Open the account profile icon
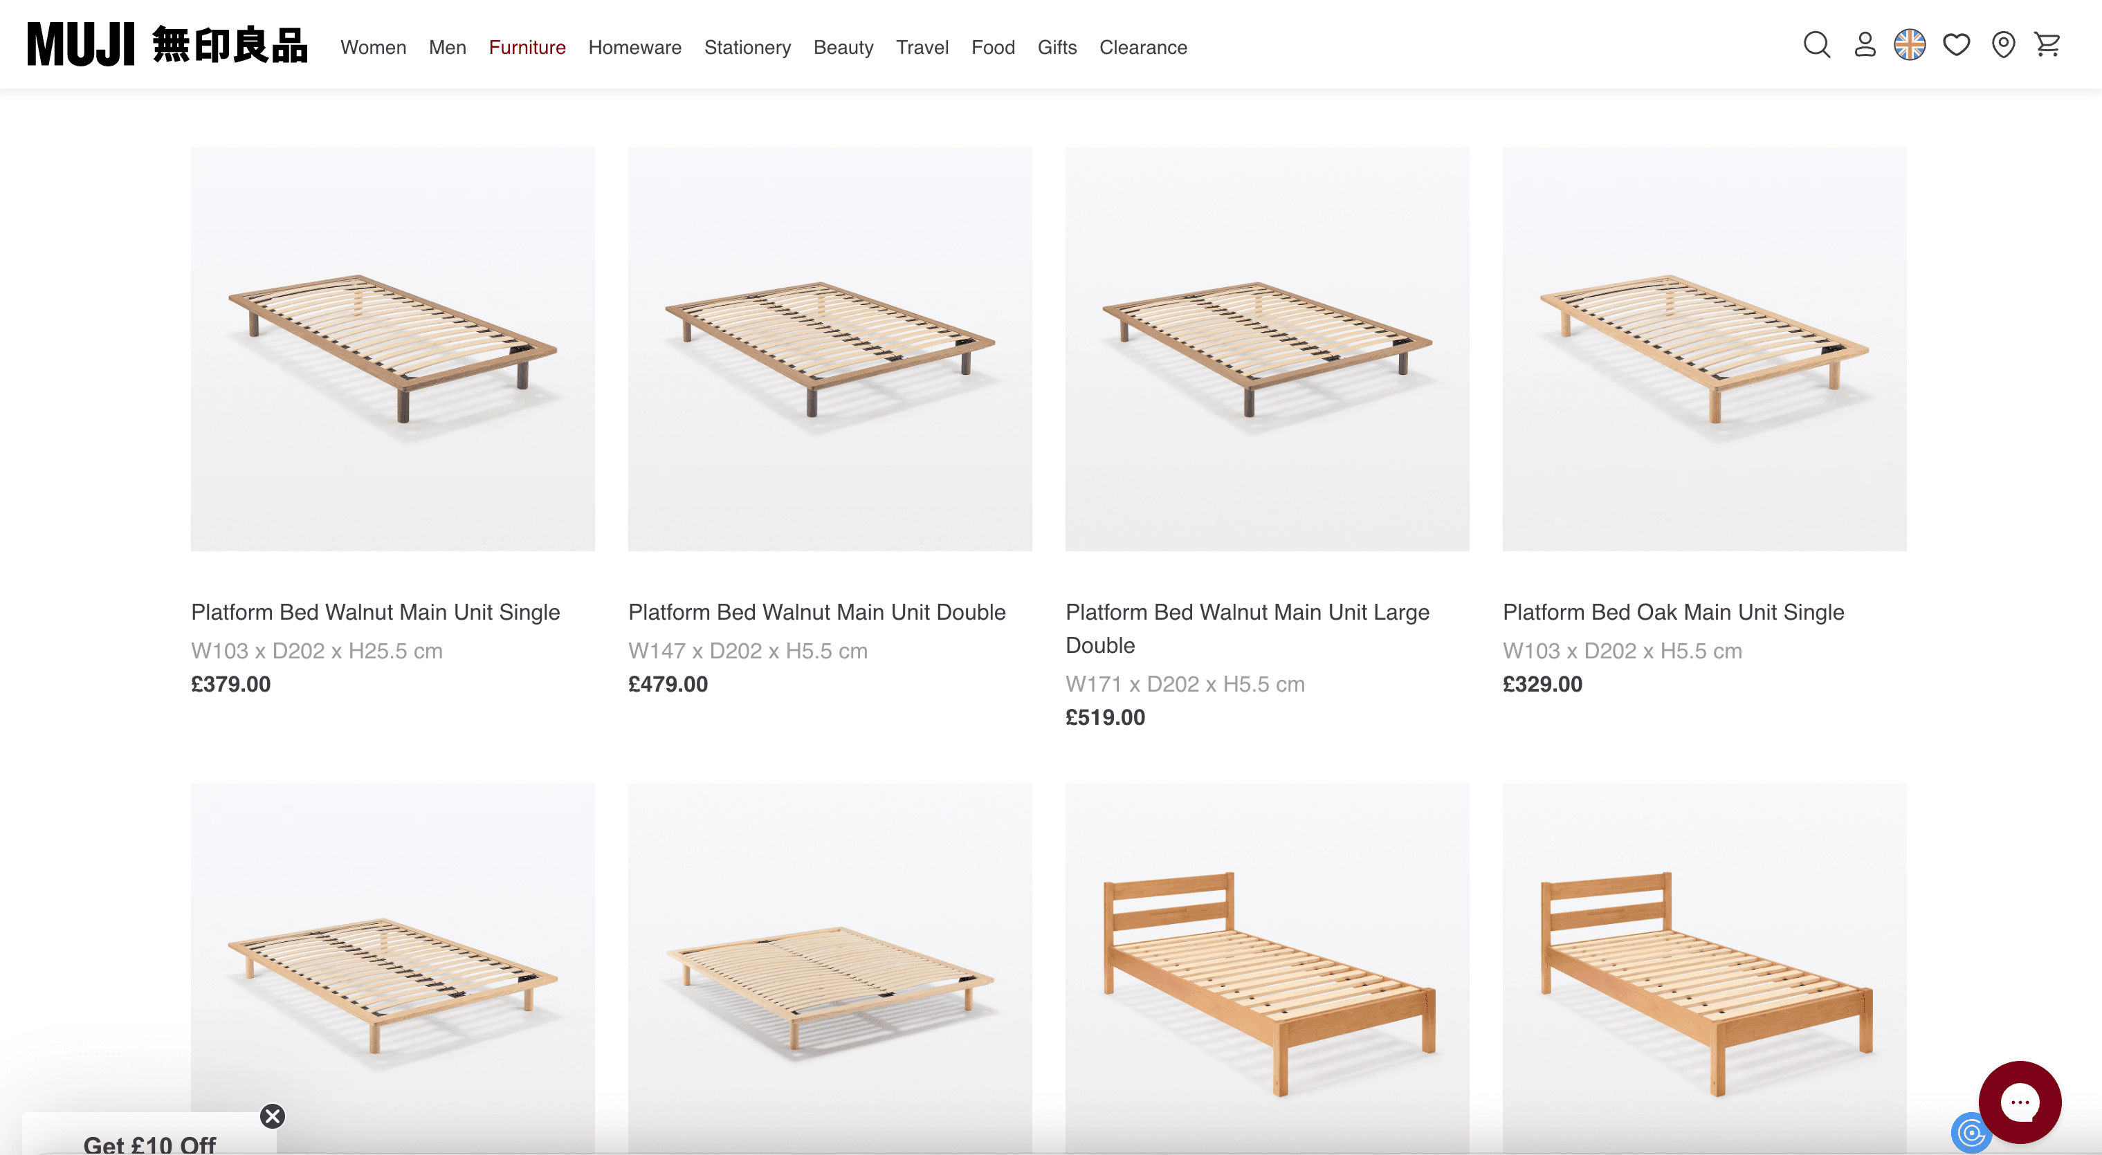Image resolution: width=2102 pixels, height=1155 pixels. (1865, 45)
